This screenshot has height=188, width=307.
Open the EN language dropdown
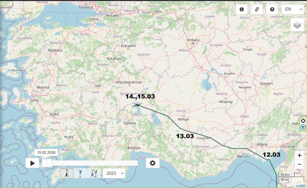click(x=293, y=9)
